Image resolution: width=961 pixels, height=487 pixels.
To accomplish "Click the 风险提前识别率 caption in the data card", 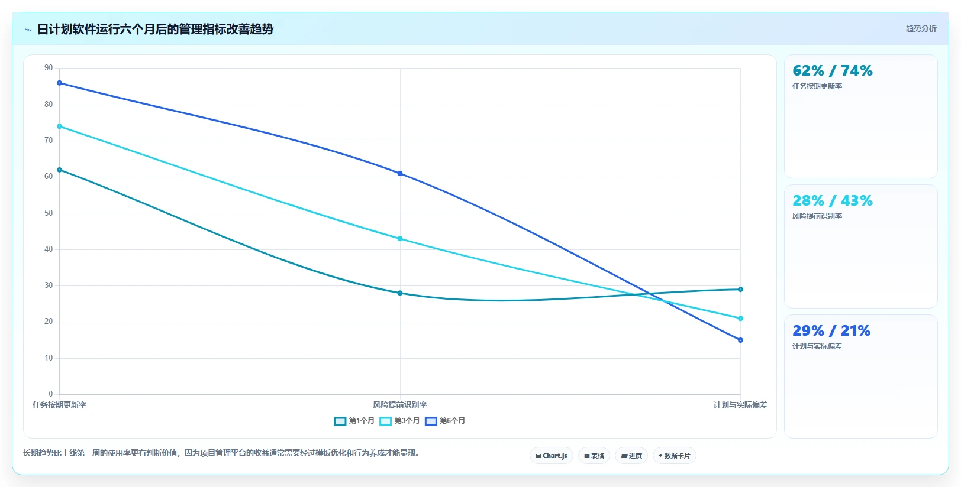I will (x=817, y=216).
